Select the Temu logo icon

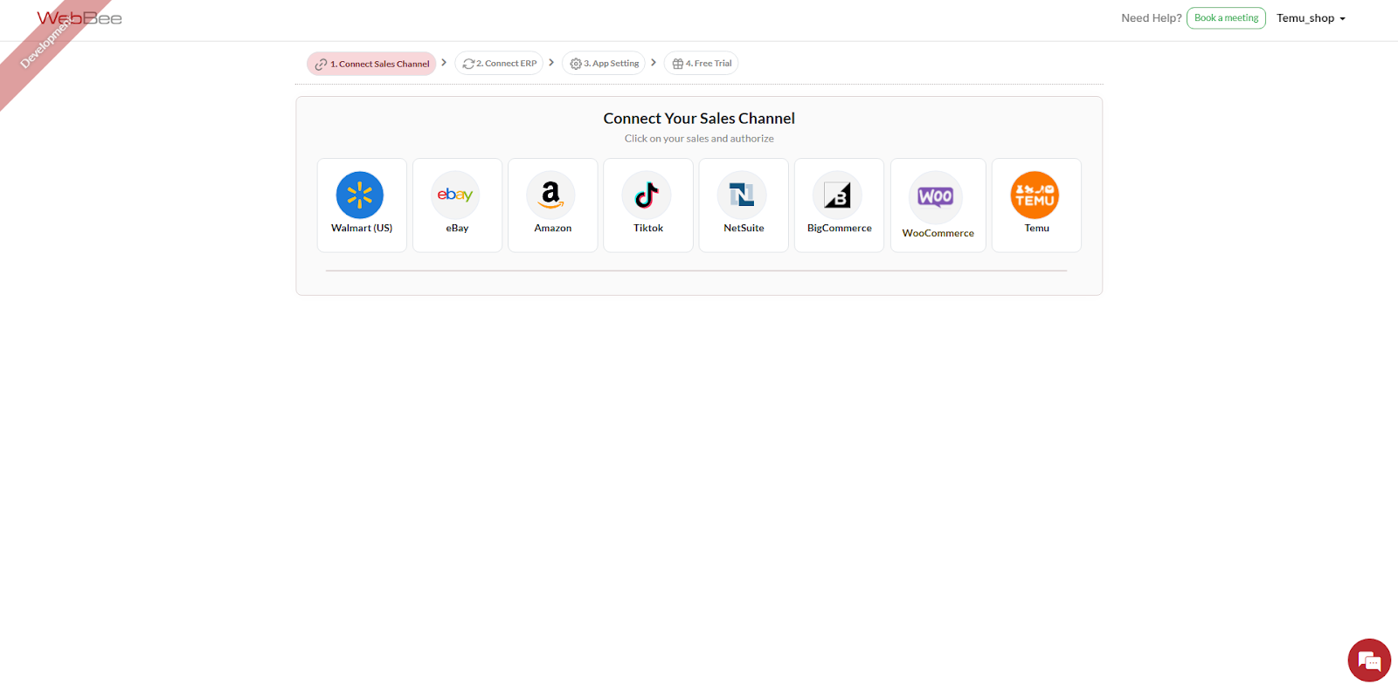(1035, 195)
